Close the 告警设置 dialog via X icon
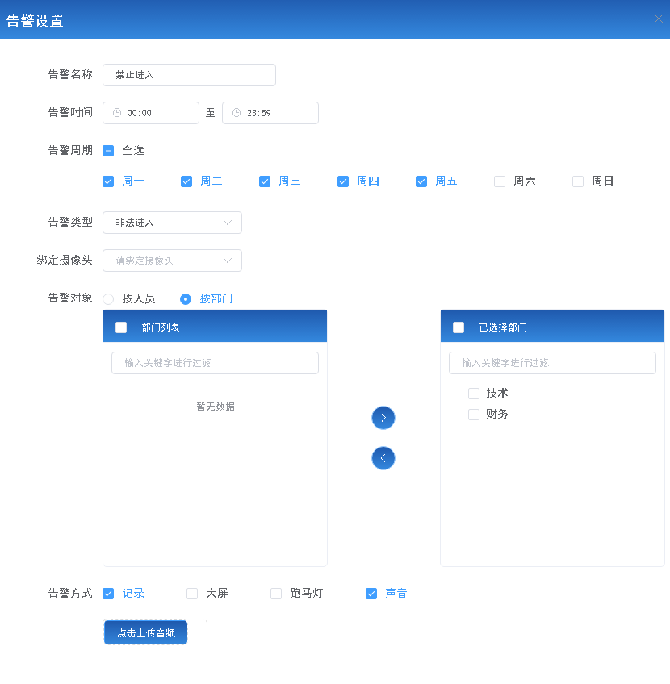The image size is (670, 684). click(659, 18)
